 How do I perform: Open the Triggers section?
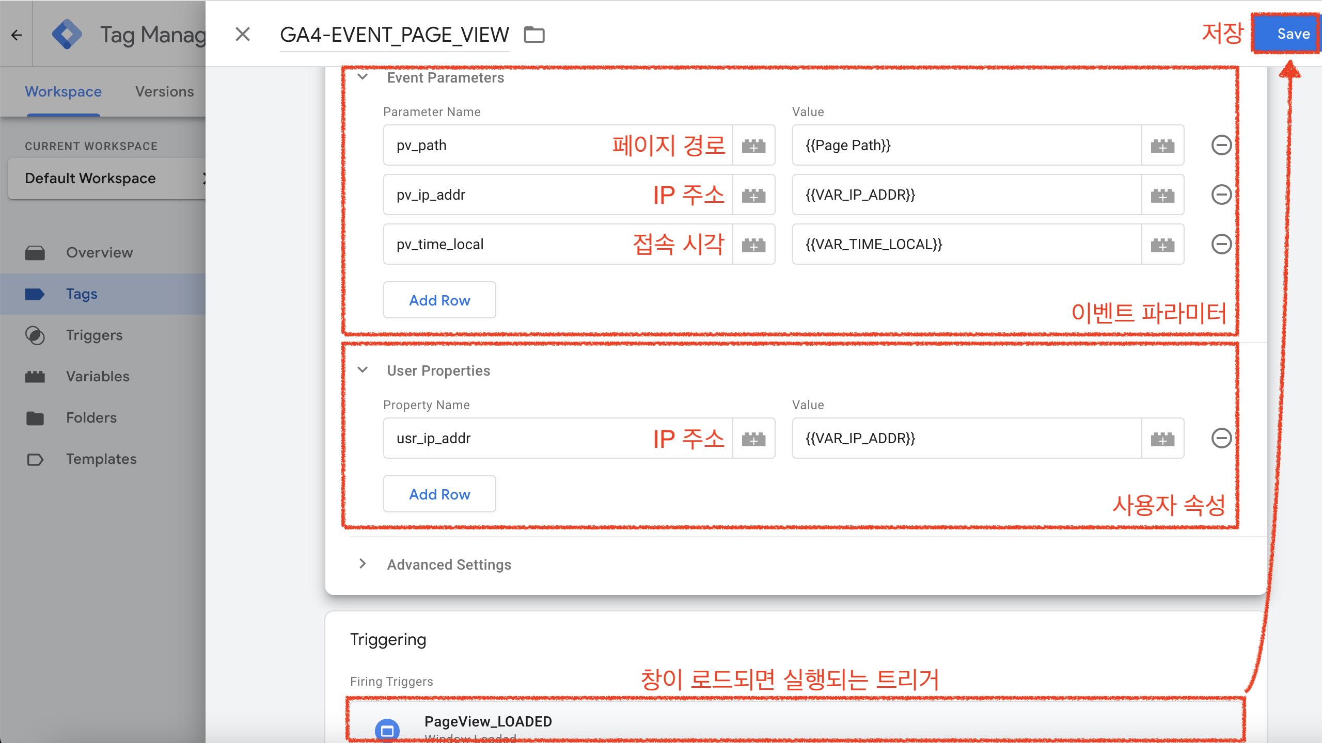coord(95,335)
